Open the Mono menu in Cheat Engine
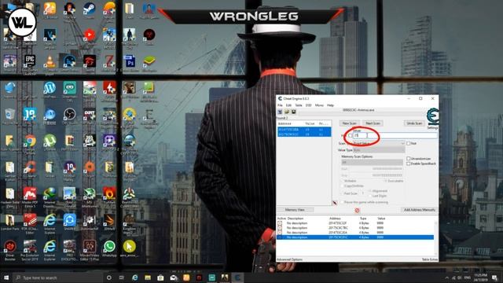Image resolution: width=503 pixels, height=283 pixels. [x=319, y=105]
